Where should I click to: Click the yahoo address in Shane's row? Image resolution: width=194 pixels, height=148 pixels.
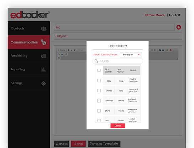coord(132,110)
